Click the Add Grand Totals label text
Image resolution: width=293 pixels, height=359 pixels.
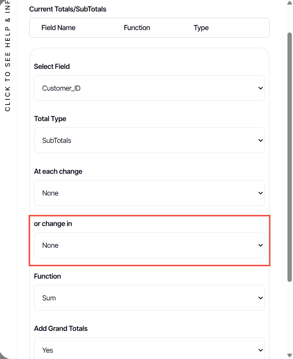point(61,329)
